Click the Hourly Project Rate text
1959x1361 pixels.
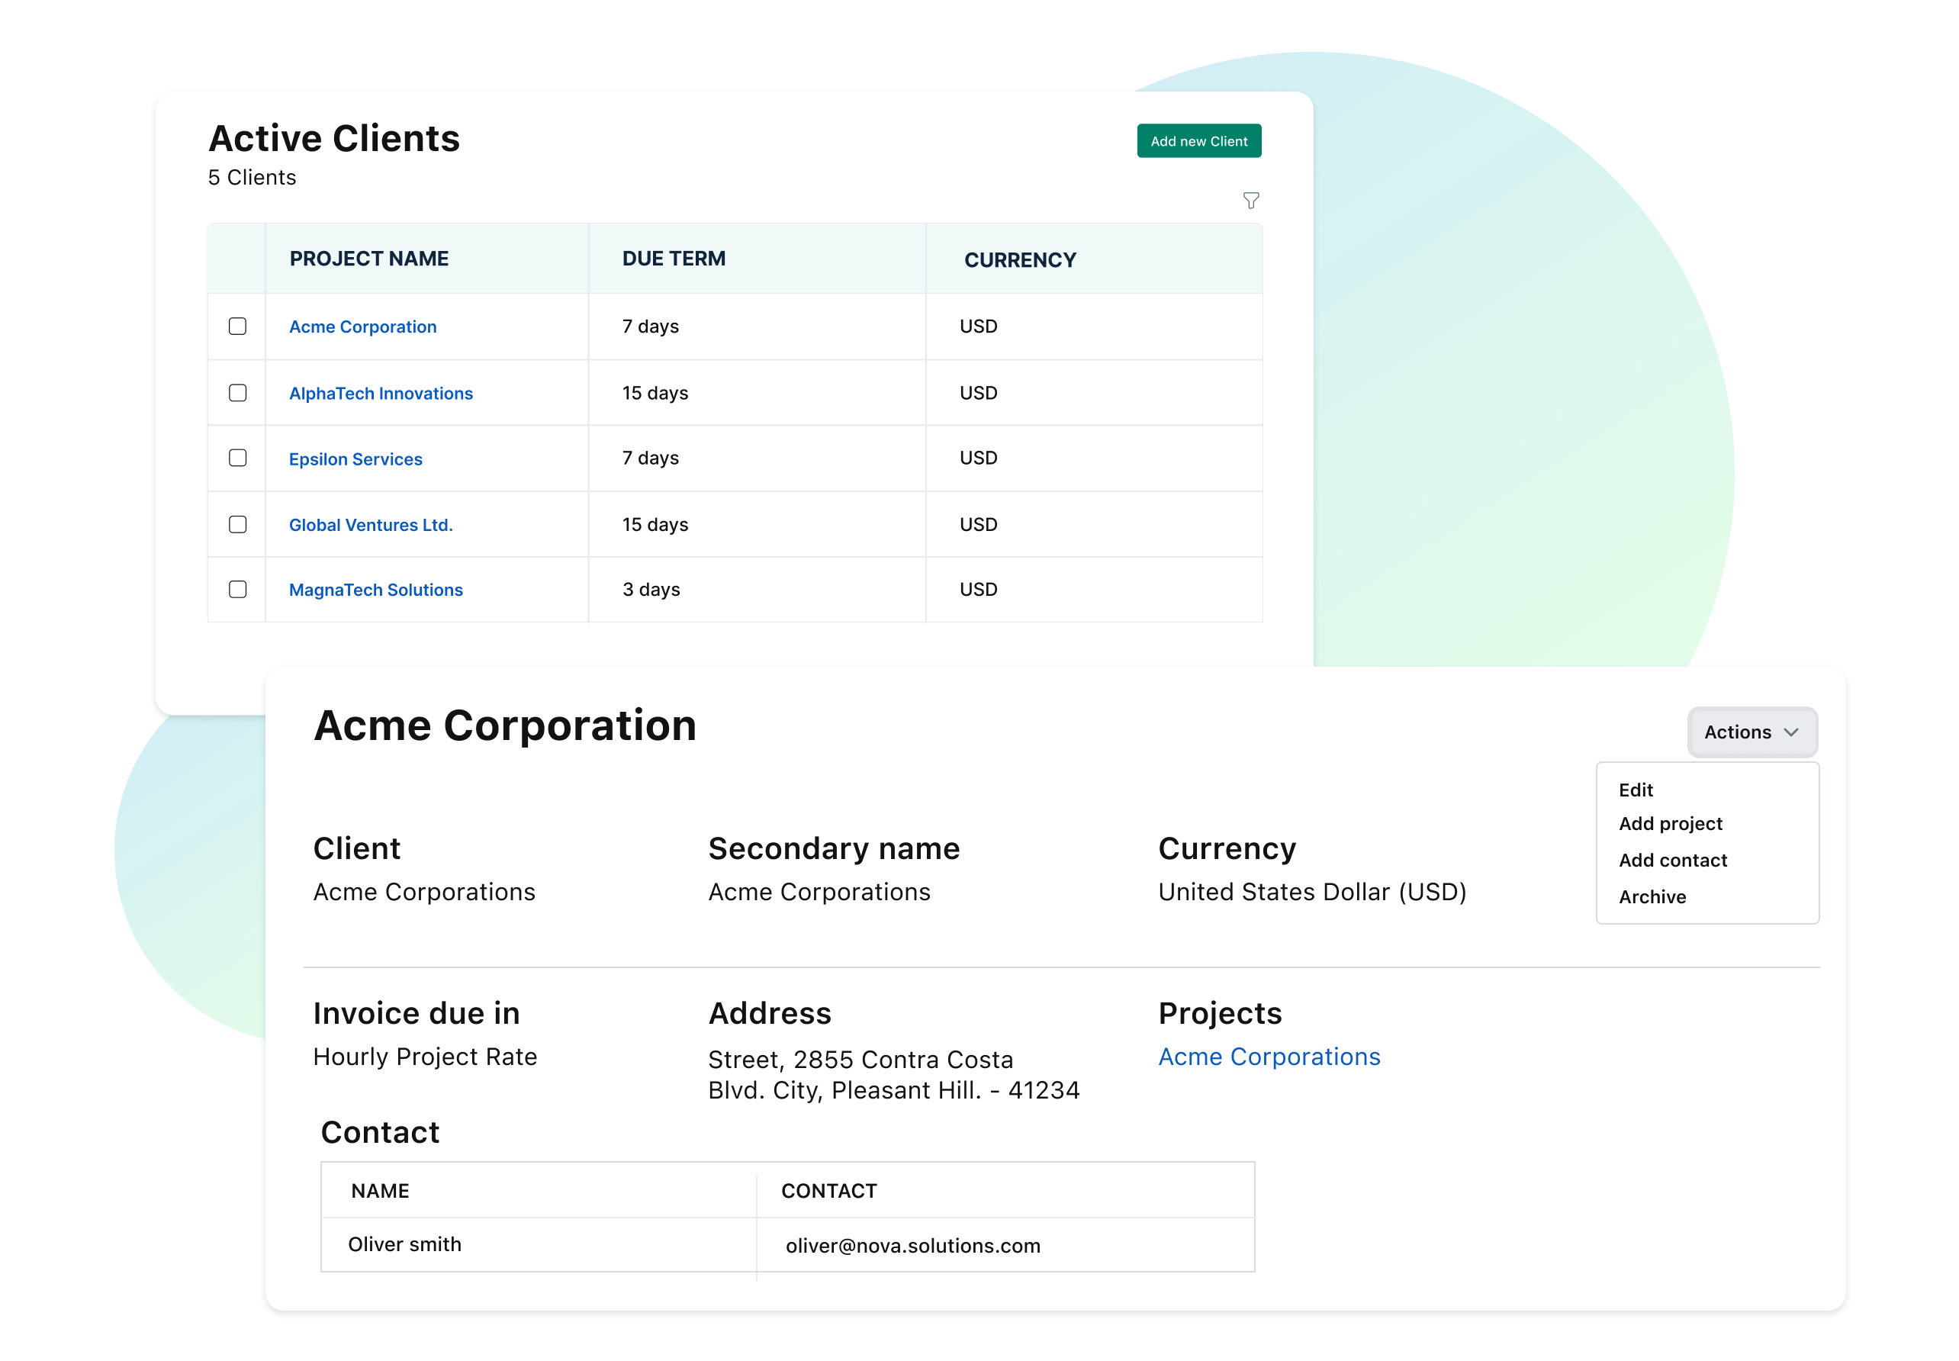[425, 1057]
